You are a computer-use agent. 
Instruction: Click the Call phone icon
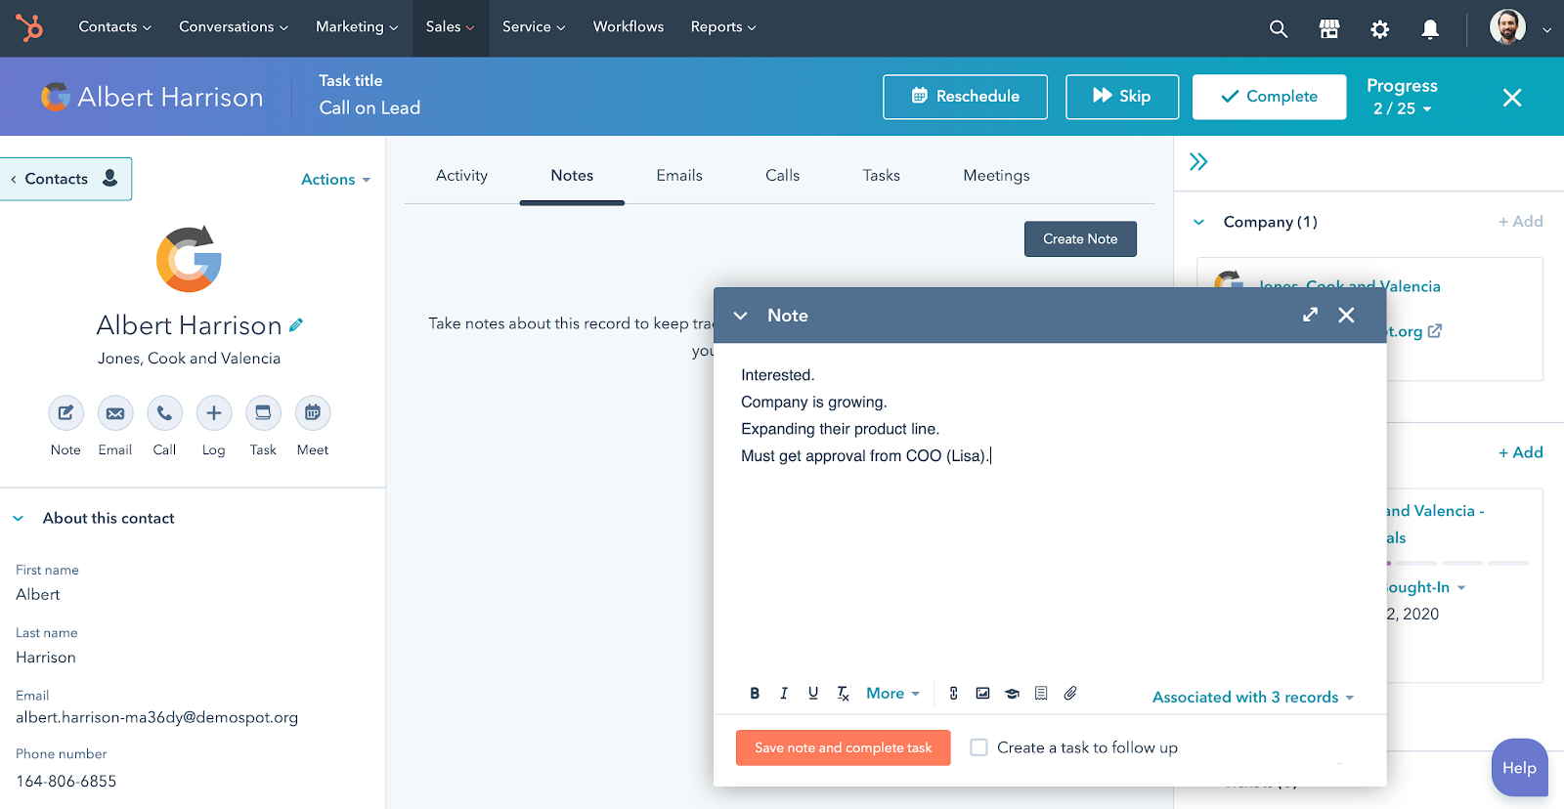[x=164, y=413]
